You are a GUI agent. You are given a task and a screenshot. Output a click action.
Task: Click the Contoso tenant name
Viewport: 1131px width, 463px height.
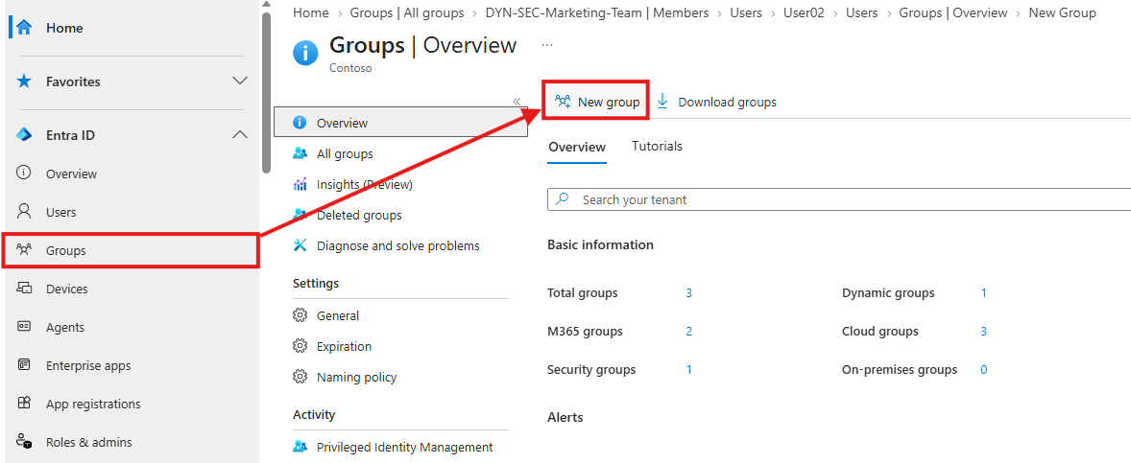coord(350,68)
